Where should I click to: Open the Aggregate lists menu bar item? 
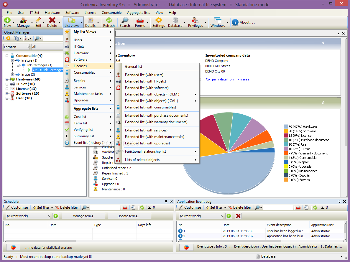click(139, 12)
